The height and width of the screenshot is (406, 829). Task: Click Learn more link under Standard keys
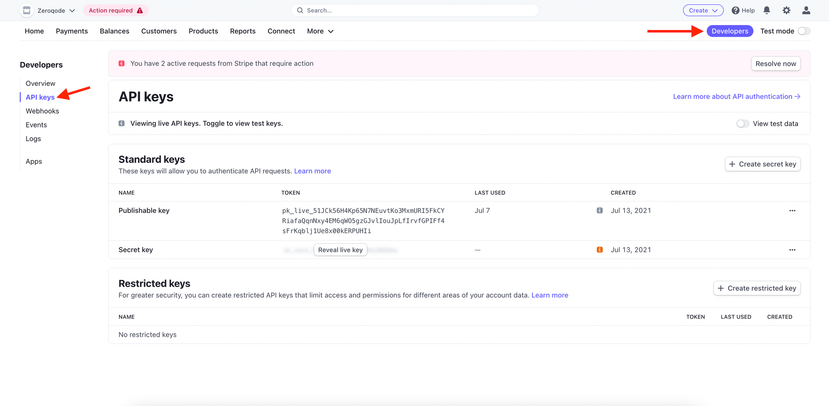[x=312, y=171]
